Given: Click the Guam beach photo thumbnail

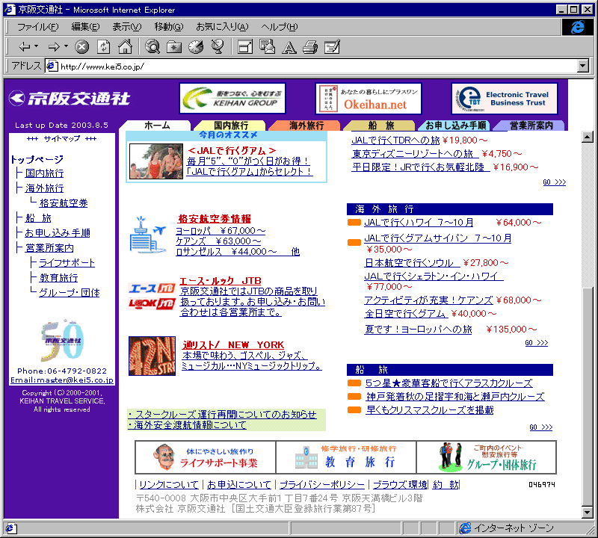Looking at the screenshot, I should [156, 161].
